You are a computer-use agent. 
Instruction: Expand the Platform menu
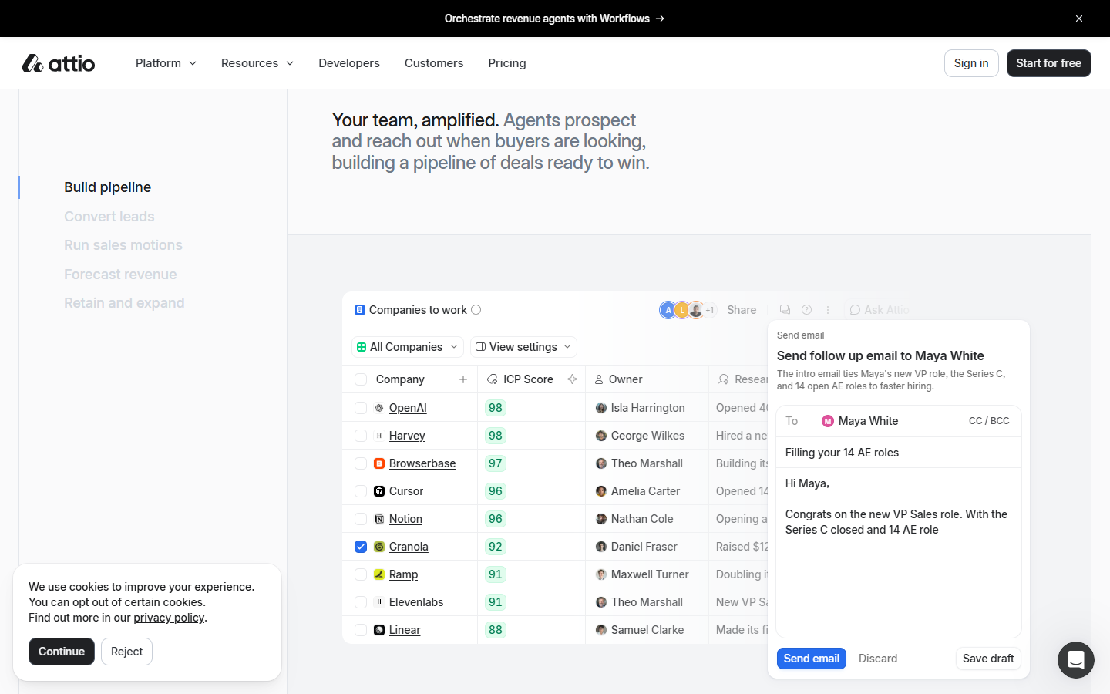click(166, 63)
